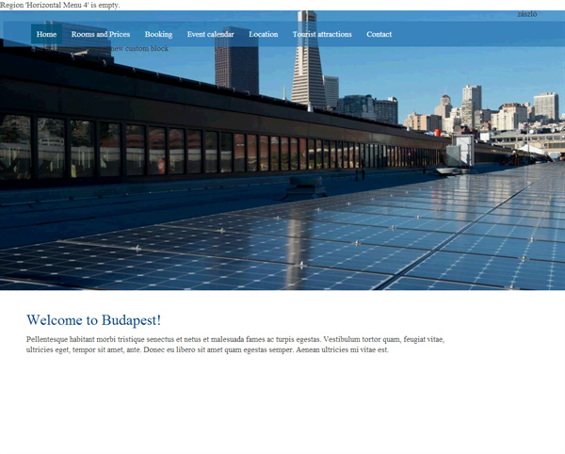Click the Contact menu link
The image size is (565, 454).
click(x=379, y=35)
